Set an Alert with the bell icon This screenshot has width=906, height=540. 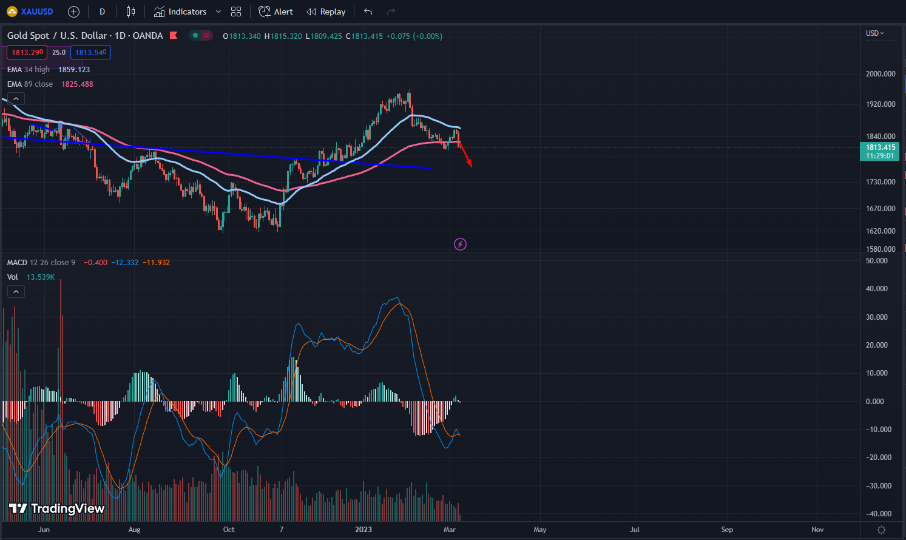276,11
